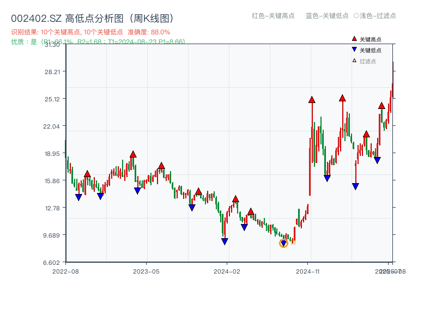Click the 25.12 y-axis label
Image resolution: width=436 pixels, height=327 pixels.
click(x=52, y=99)
